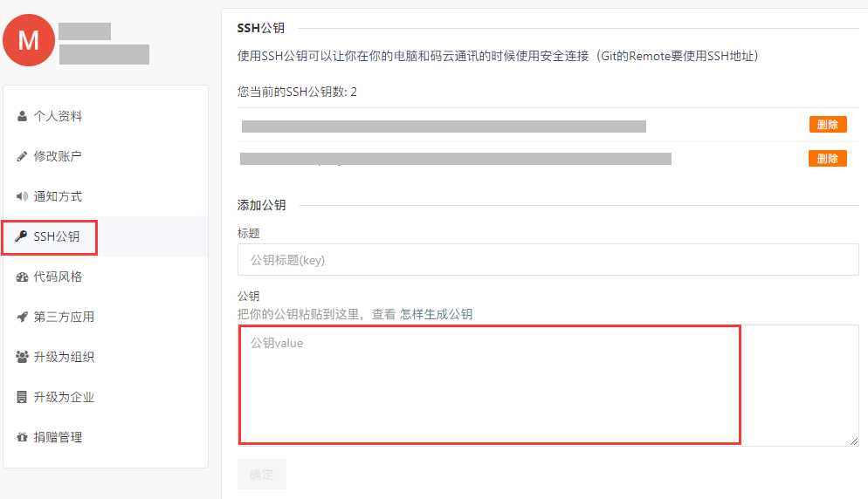The height and width of the screenshot is (499, 868).
Task: Click the key icon beside SSH公钥
Action: tap(21, 236)
